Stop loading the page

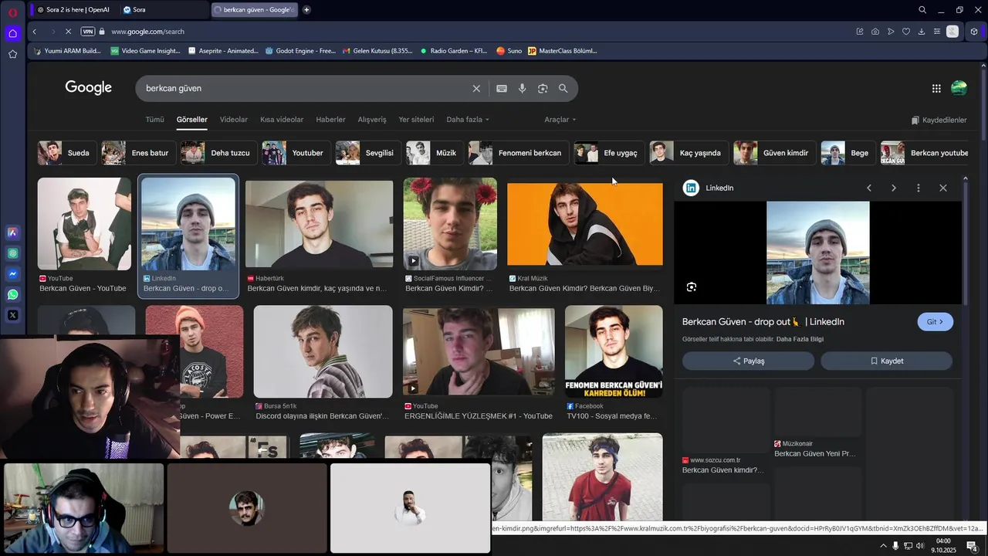[x=69, y=32]
